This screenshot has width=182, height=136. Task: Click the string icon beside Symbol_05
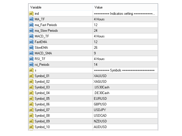[31, 99]
